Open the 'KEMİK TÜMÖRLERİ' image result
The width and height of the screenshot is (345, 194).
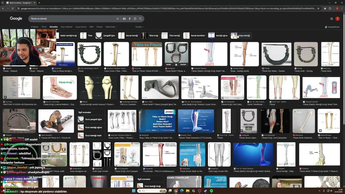[184, 182]
